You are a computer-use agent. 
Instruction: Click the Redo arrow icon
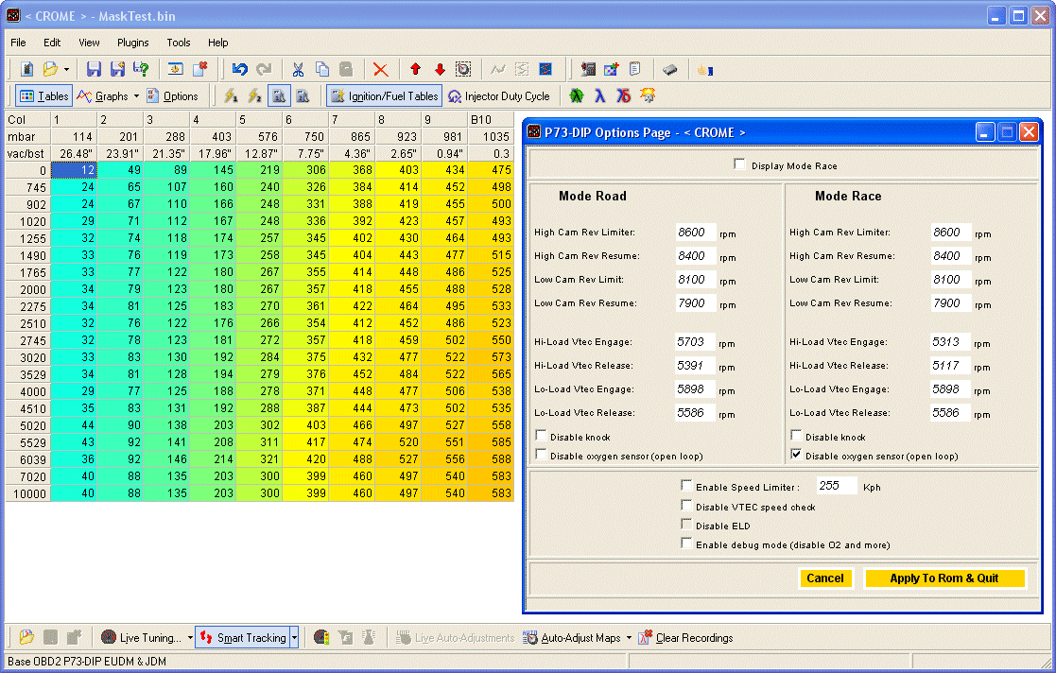pos(264,69)
